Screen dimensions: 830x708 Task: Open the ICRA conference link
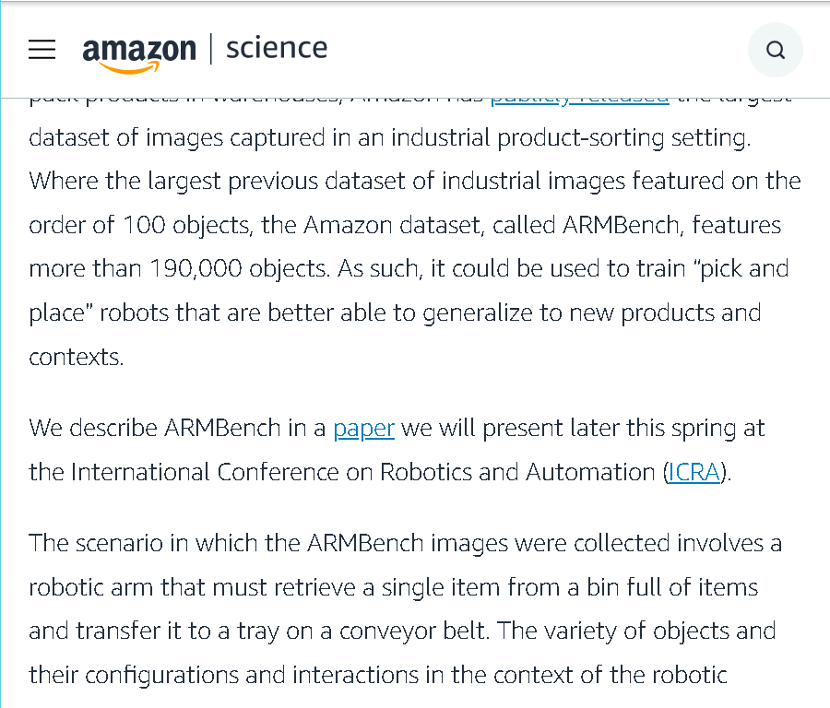[694, 472]
